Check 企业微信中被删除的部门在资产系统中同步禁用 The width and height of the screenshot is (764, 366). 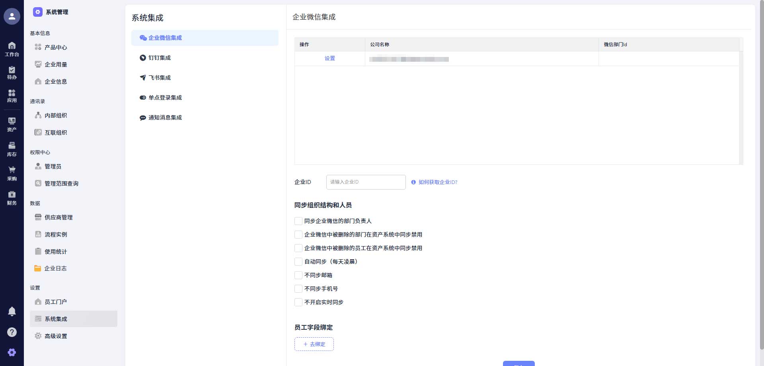tap(298, 235)
